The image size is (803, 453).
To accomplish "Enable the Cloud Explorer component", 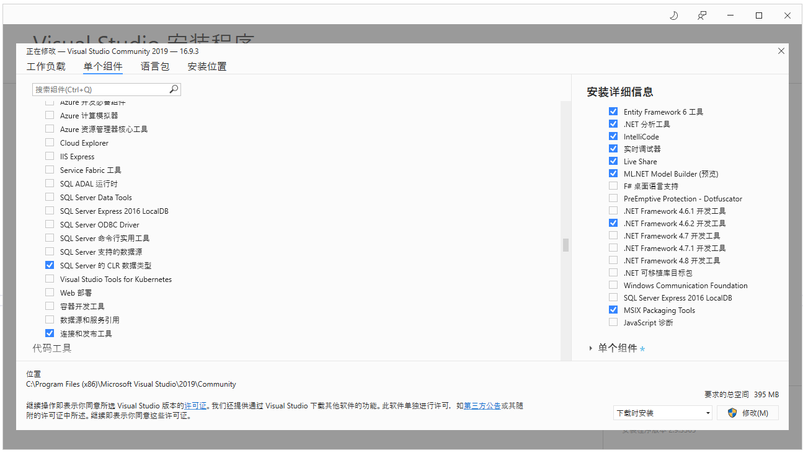I will pyautogui.click(x=50, y=143).
